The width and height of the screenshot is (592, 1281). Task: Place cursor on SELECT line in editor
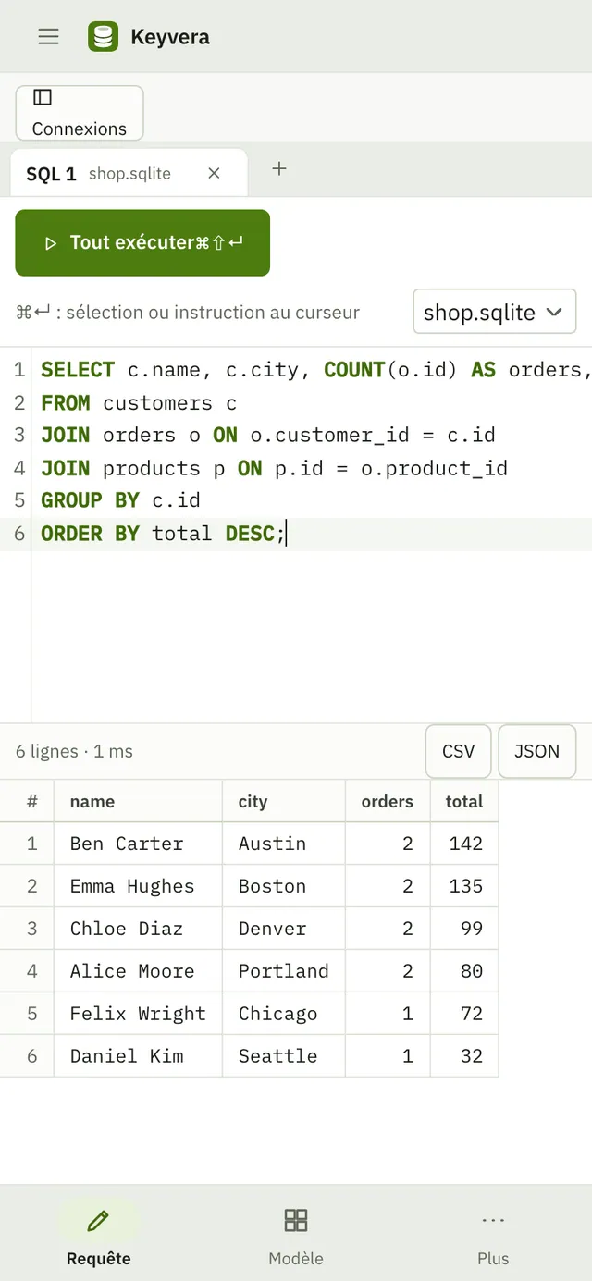[x=313, y=370]
